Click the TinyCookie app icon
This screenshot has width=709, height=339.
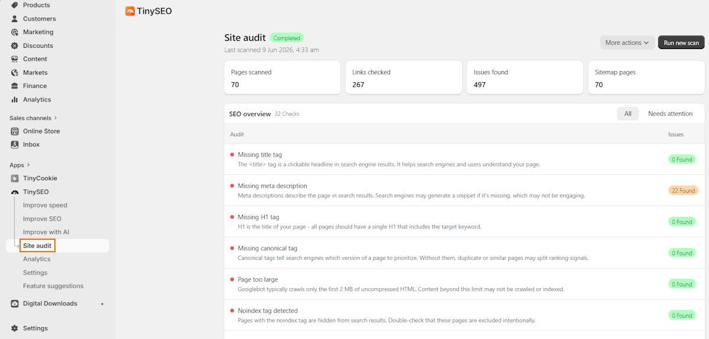tap(15, 178)
